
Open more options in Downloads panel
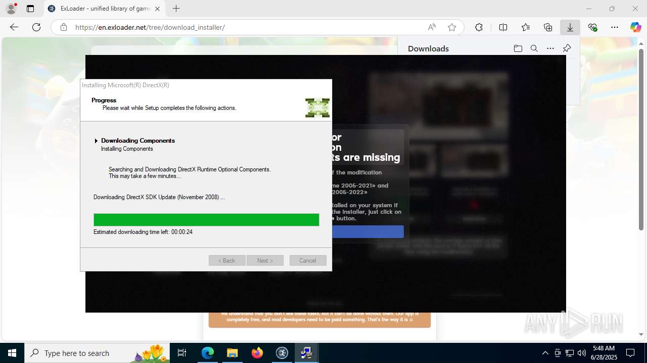(x=550, y=48)
